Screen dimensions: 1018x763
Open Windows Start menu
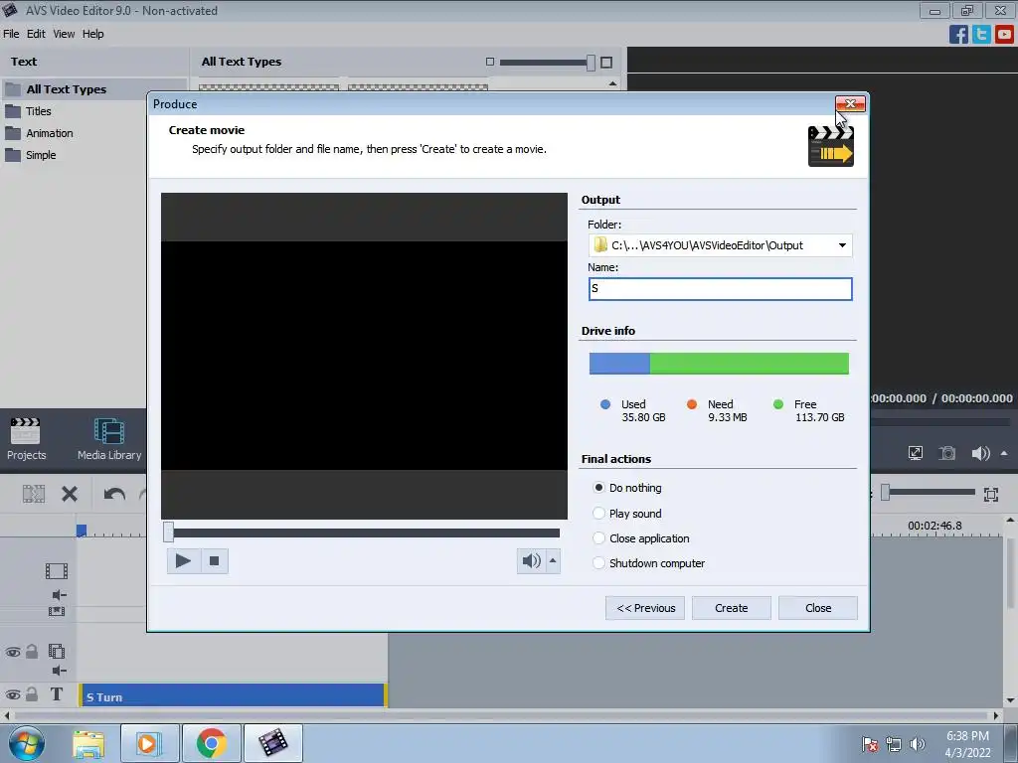click(26, 743)
